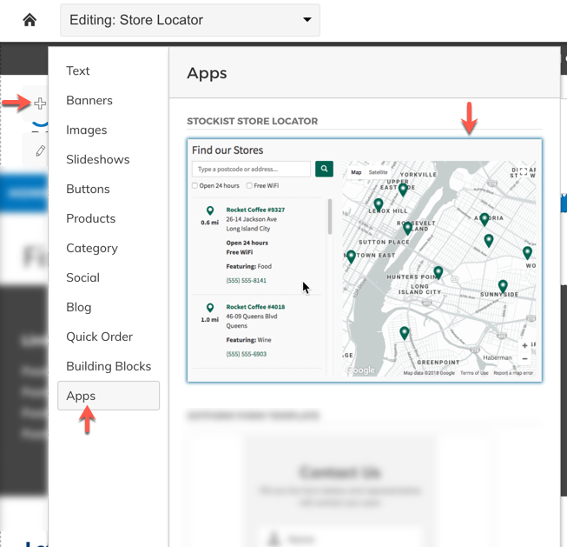Open the Images category
567x547 pixels.
click(87, 130)
